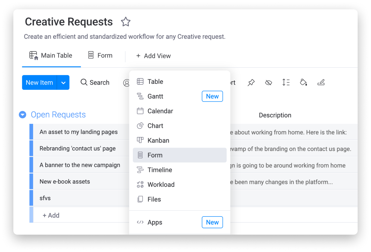
Task: Click 'A banner to the new campaign' item
Action: pos(80,165)
